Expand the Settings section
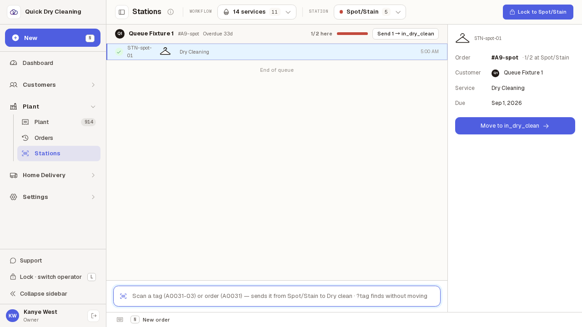The height and width of the screenshot is (327, 582). [x=53, y=197]
